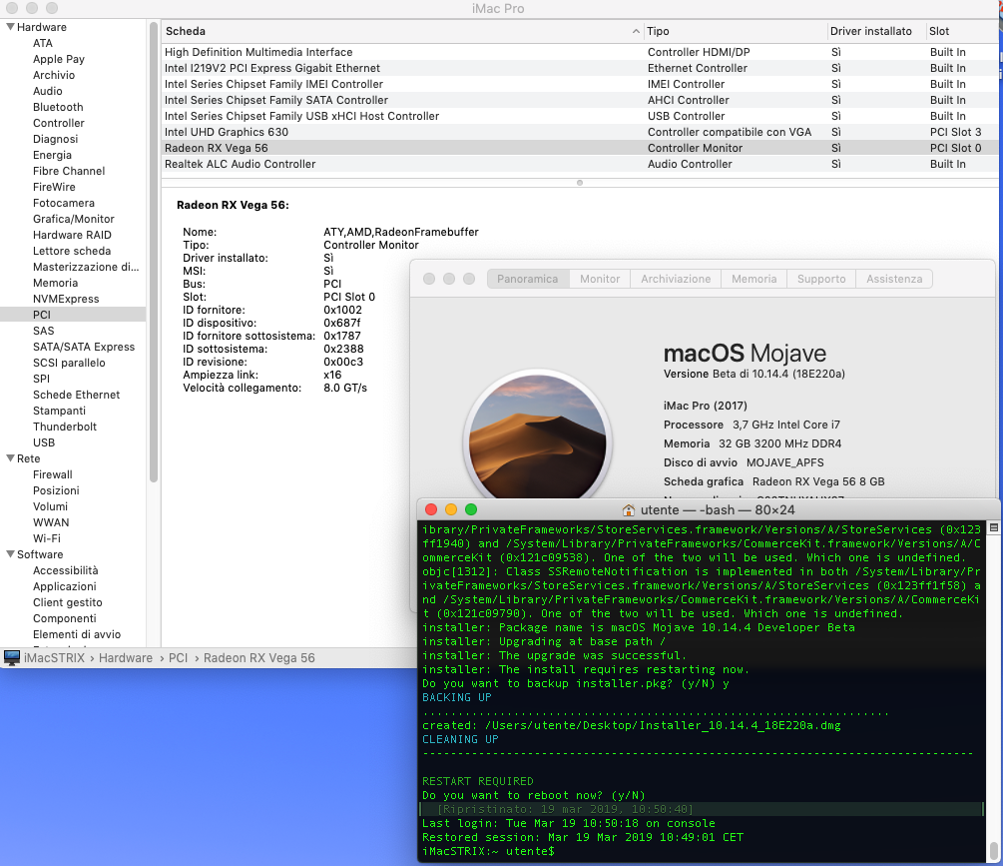Screen dimensions: 1003x866
Task: Select NVMExpress in the sidebar
Action: 66,299
